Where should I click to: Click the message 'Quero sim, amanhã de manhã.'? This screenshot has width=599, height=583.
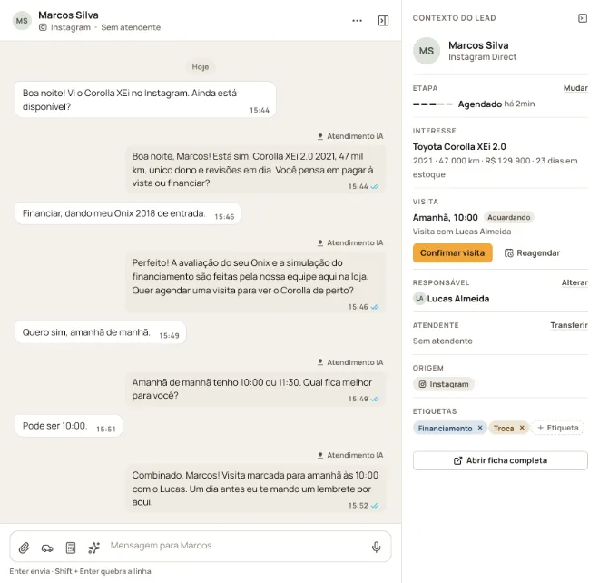[101, 332]
